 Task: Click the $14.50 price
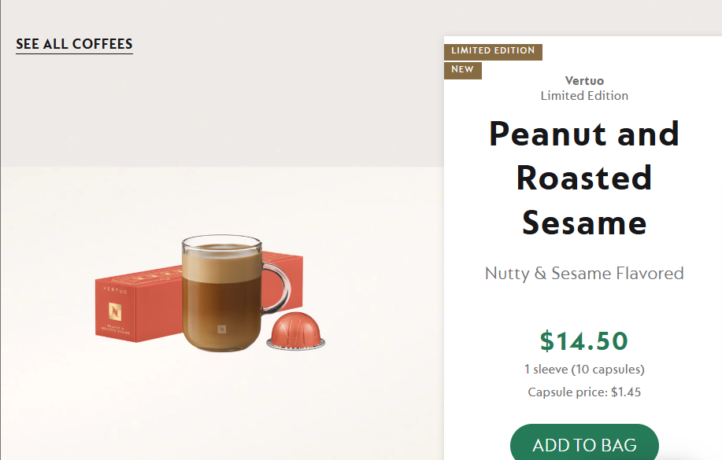(x=584, y=340)
